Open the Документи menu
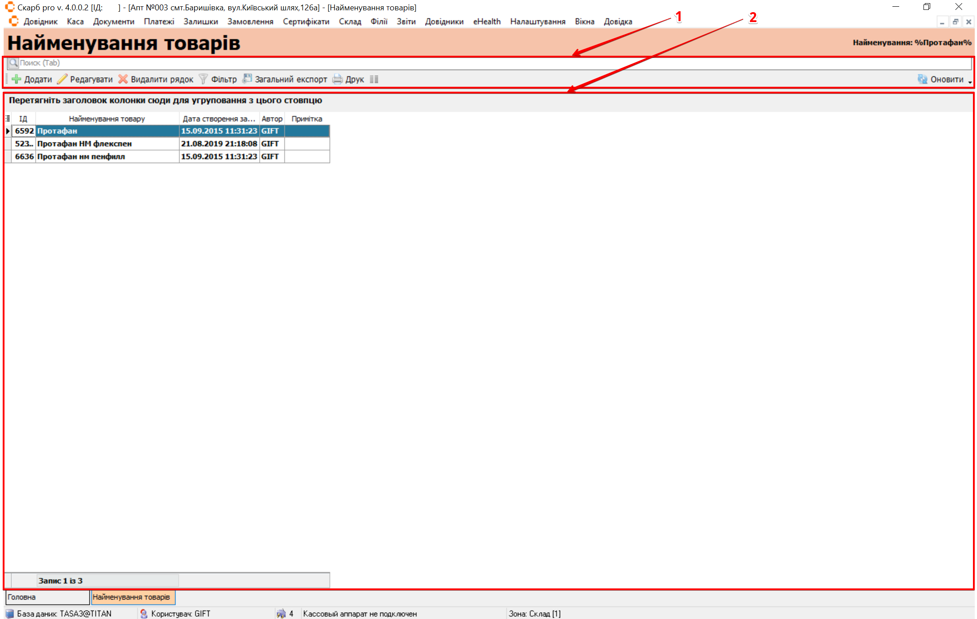 113,22
